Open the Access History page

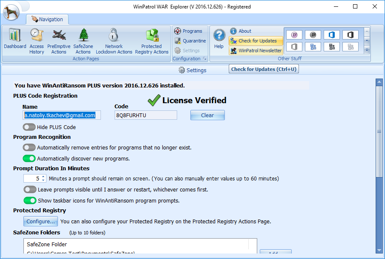point(37,41)
